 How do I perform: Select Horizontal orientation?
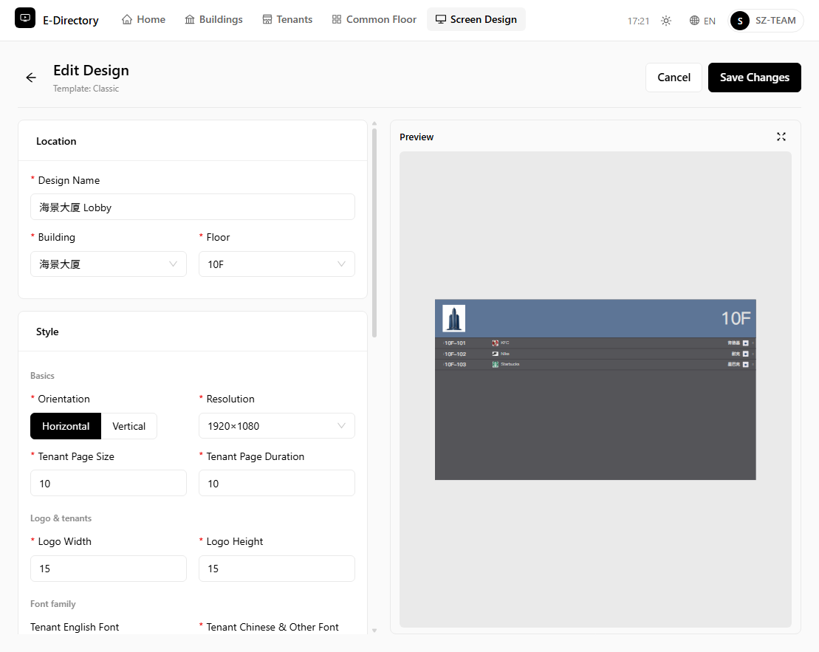(x=66, y=426)
